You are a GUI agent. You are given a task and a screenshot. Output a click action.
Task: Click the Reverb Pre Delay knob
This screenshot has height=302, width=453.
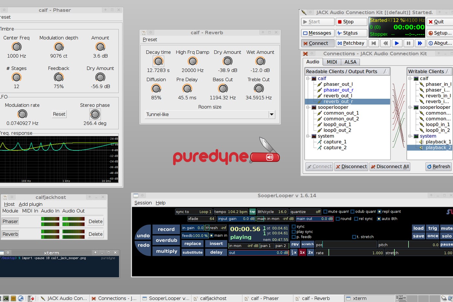(x=187, y=88)
